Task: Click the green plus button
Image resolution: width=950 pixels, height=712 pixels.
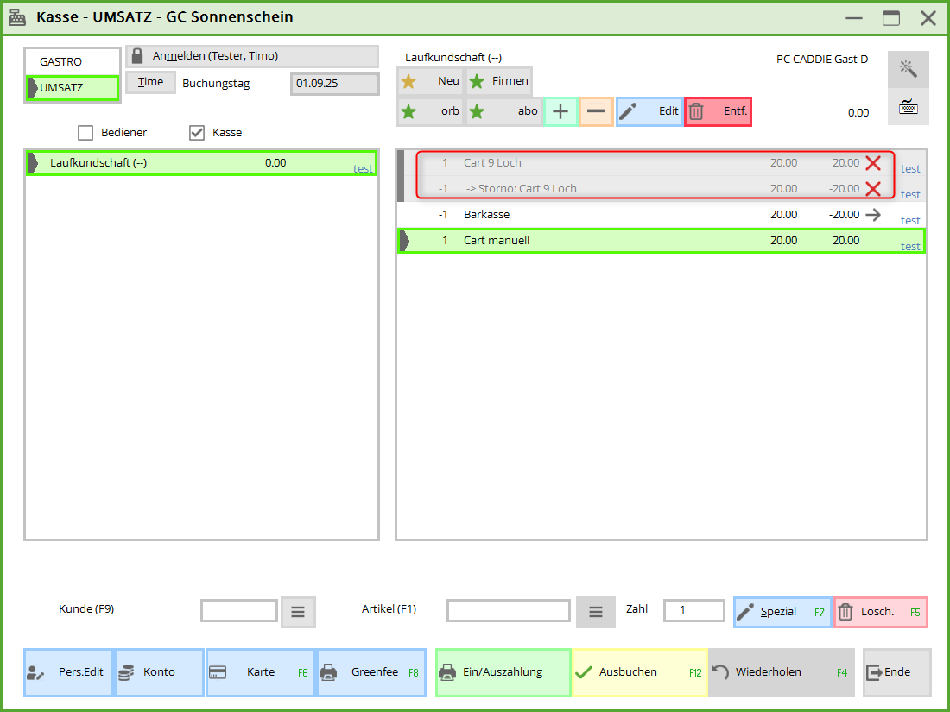Action: point(560,111)
